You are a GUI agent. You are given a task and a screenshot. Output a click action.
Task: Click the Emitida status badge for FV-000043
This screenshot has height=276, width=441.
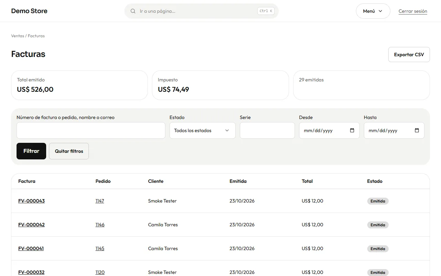(x=378, y=201)
